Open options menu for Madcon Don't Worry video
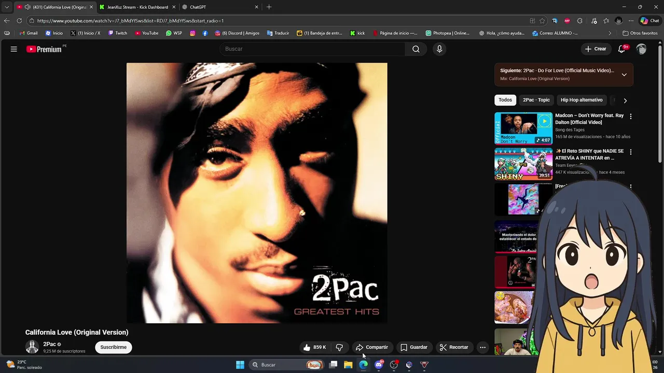 pyautogui.click(x=631, y=117)
